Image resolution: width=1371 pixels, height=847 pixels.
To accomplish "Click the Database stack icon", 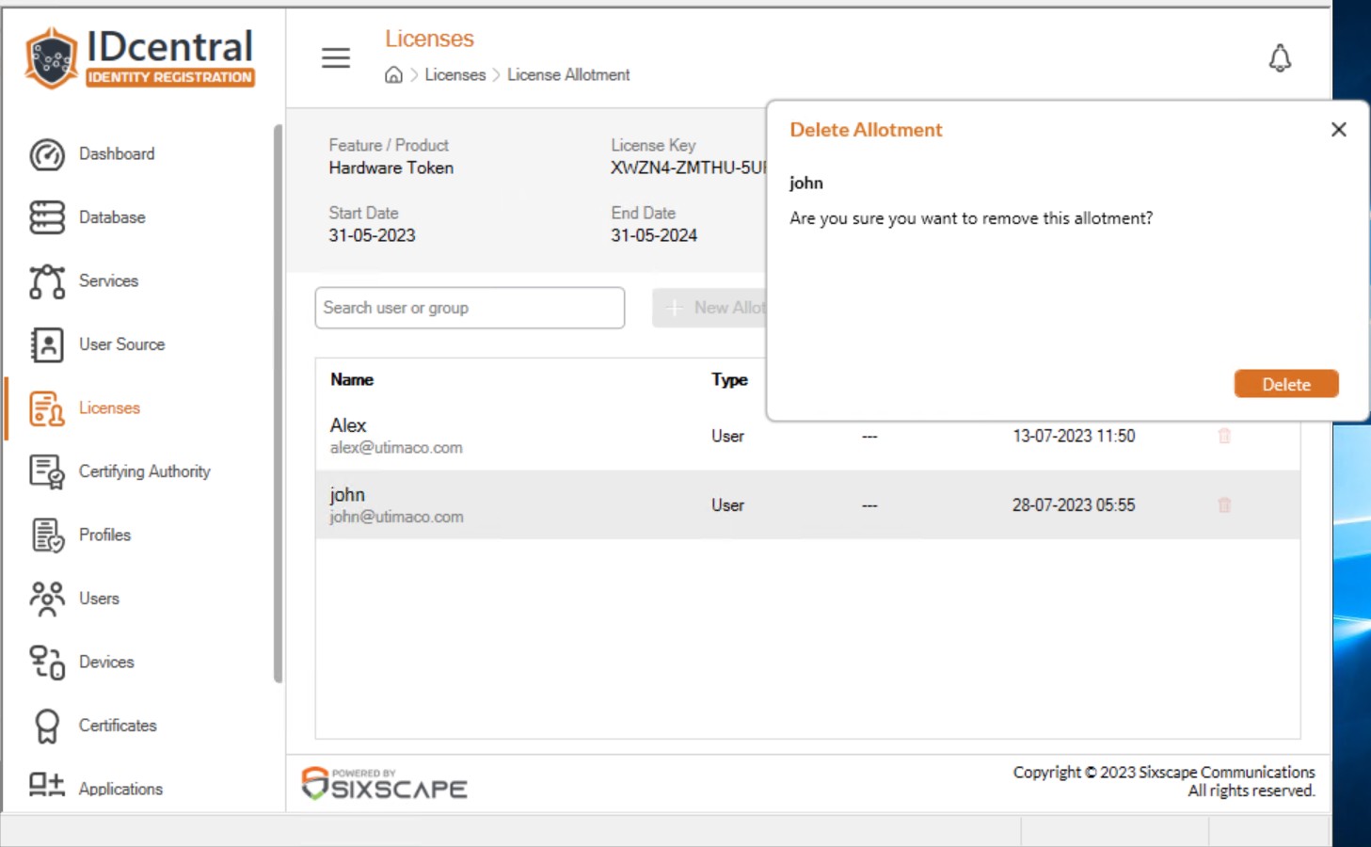I will click(x=47, y=217).
